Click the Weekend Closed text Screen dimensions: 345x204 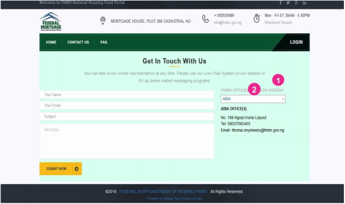click(278, 22)
